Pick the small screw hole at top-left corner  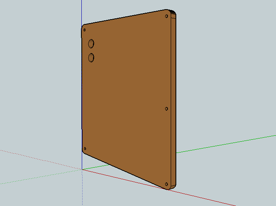[84, 30]
